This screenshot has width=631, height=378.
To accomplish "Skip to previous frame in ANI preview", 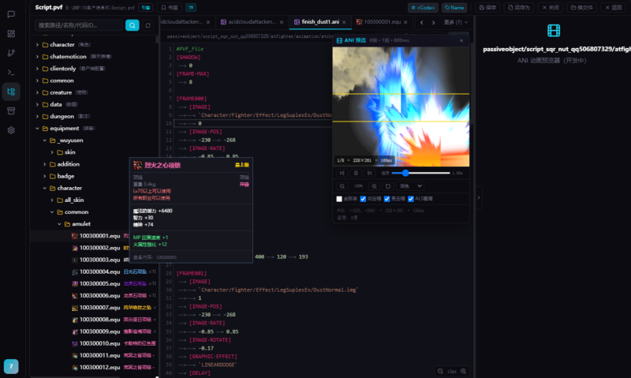I will (x=342, y=173).
